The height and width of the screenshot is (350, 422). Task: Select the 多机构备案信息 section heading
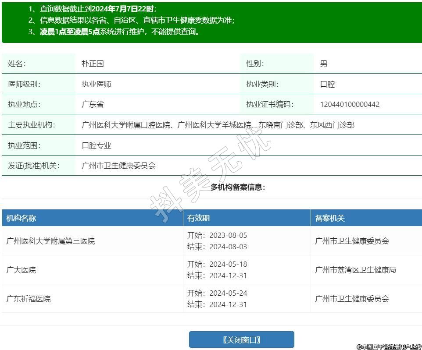pyautogui.click(x=238, y=187)
